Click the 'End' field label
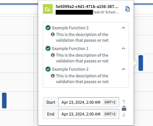 point(51,114)
